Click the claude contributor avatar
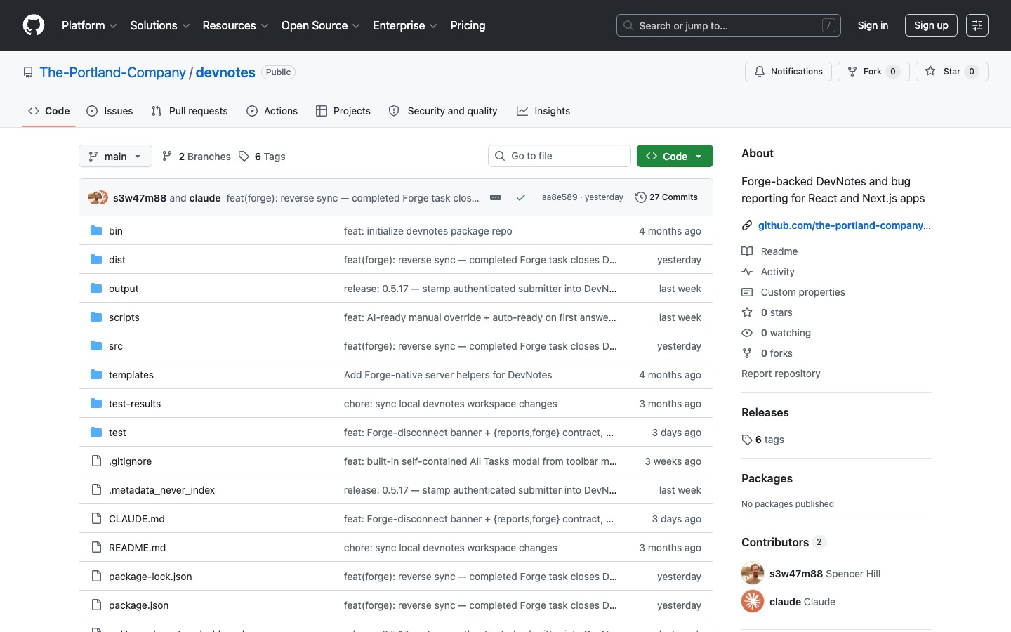Screen dimensions: 1011x632 (x=753, y=601)
